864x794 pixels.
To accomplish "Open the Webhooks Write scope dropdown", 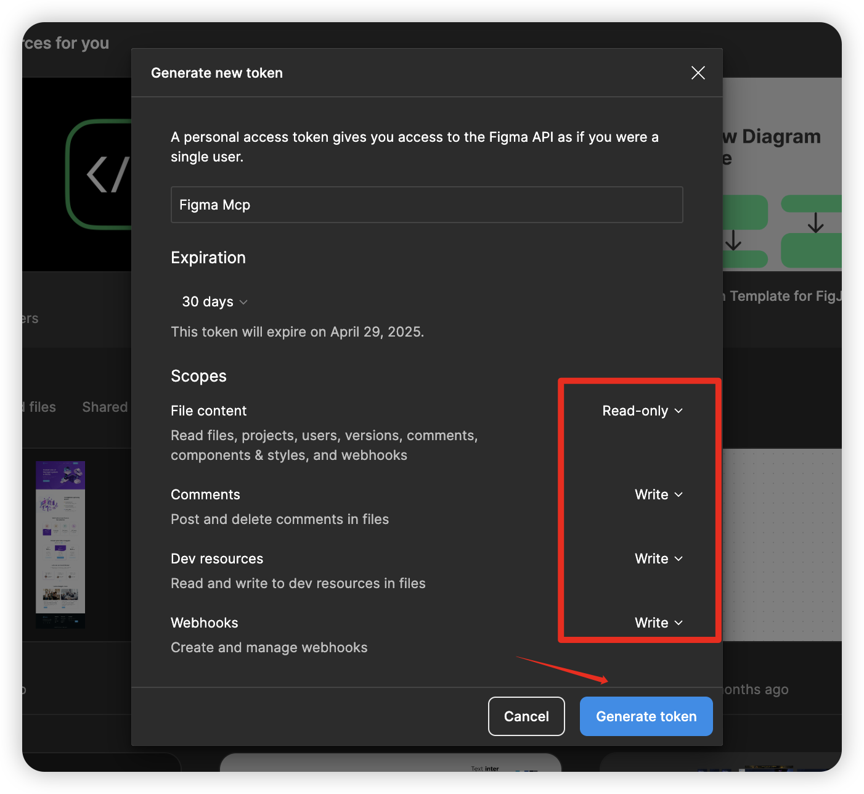I will (x=659, y=623).
